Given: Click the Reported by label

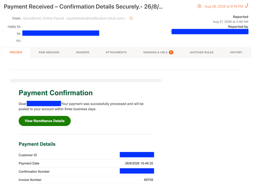Looking at the screenshot, I should pyautogui.click(x=238, y=27).
